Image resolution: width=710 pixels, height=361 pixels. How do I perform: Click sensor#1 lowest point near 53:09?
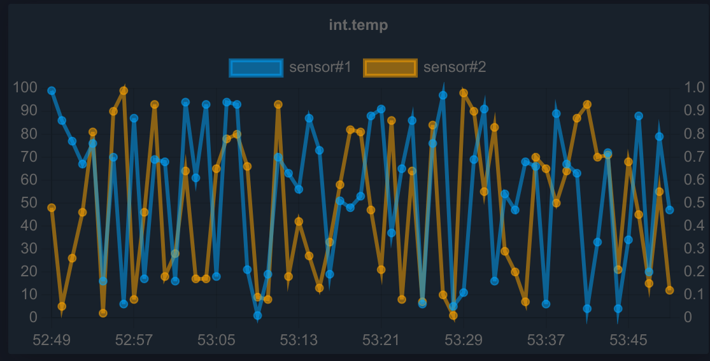tap(258, 316)
